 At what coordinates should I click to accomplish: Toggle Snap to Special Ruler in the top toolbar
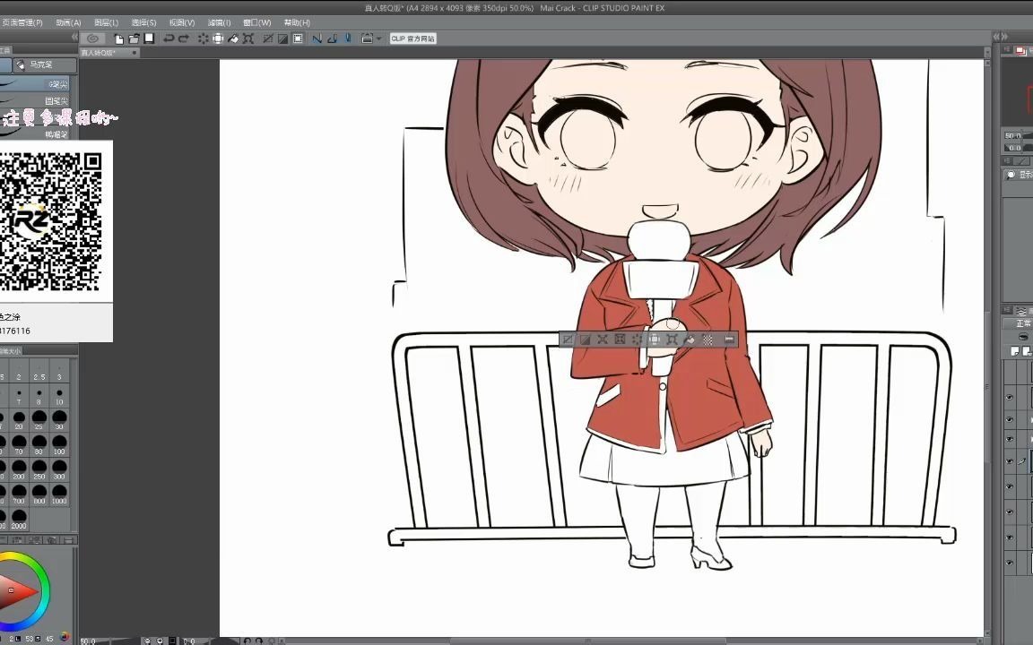click(x=333, y=39)
